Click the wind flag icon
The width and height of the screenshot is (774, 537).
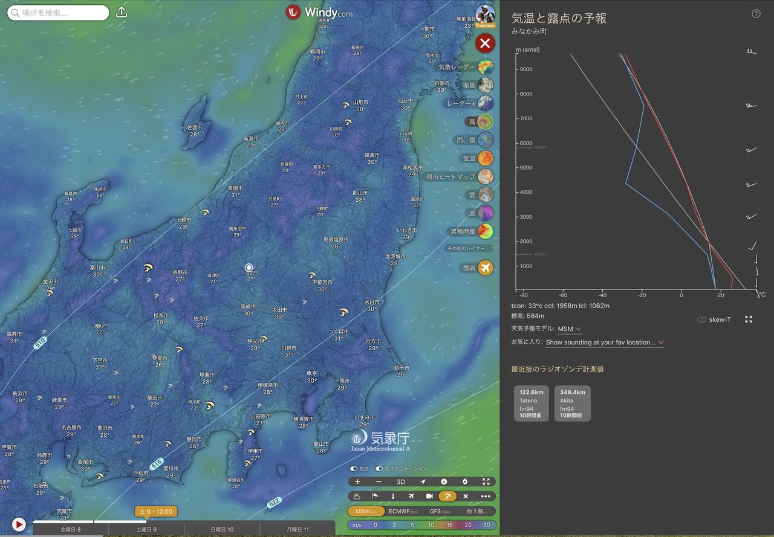(375, 496)
